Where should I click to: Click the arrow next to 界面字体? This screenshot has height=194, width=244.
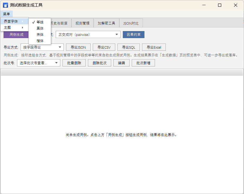point(22,21)
